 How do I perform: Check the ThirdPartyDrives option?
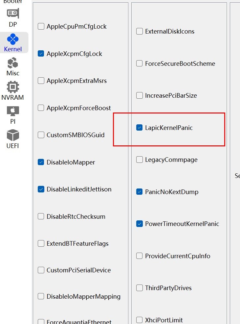click(140, 288)
